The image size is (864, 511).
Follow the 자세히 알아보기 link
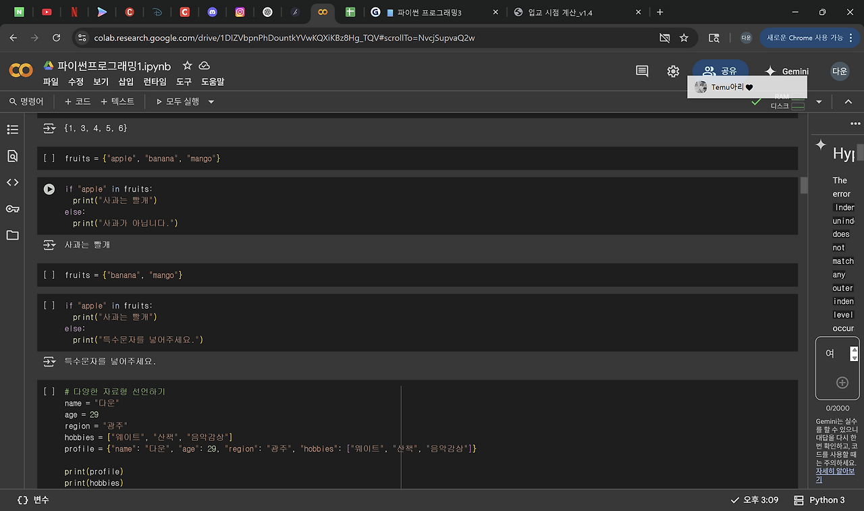tap(836, 475)
